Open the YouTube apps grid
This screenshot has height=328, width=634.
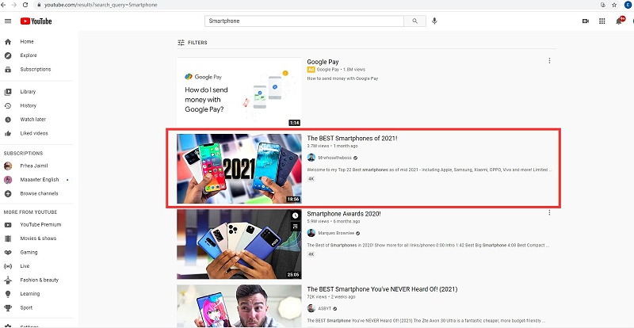tap(602, 21)
